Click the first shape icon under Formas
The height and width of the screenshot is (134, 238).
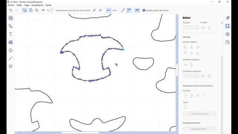pos(185,96)
